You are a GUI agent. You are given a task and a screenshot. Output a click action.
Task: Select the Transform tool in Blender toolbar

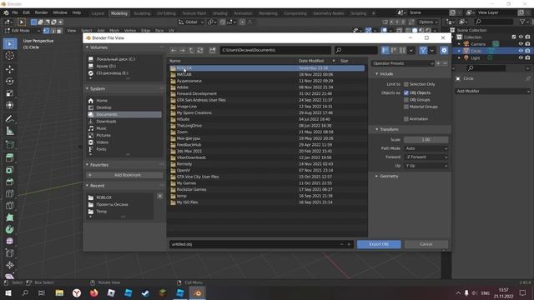tap(10, 105)
